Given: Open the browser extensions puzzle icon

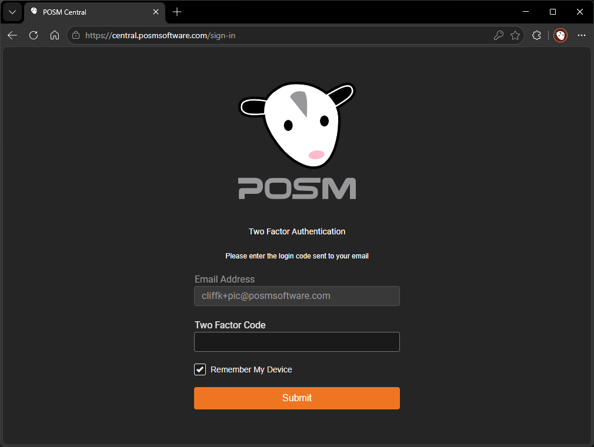Looking at the screenshot, I should click(x=536, y=36).
